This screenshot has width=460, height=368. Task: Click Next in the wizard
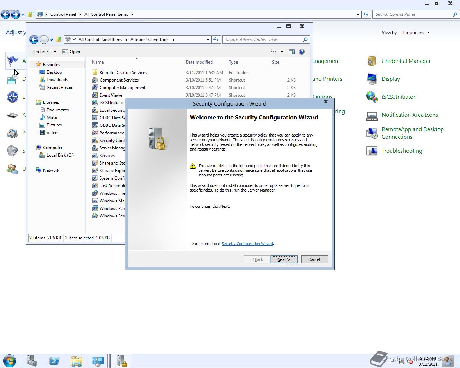pyautogui.click(x=284, y=259)
